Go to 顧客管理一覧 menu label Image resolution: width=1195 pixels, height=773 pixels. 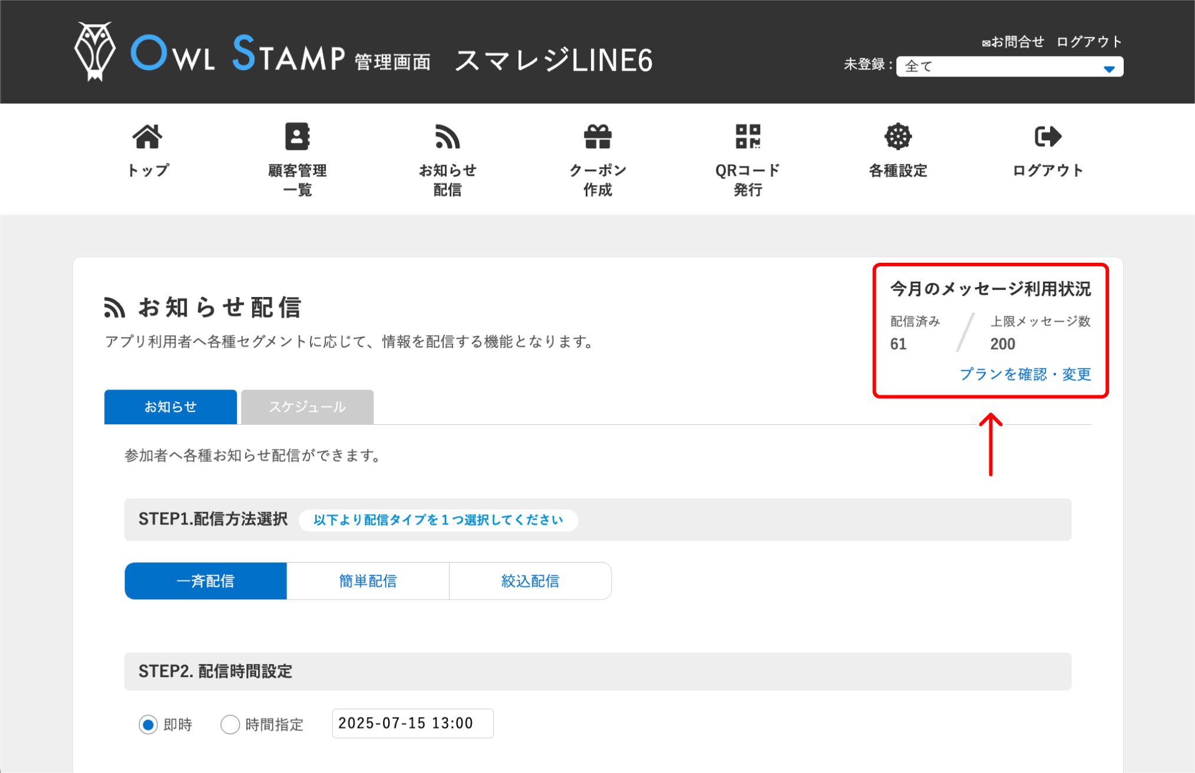point(298,180)
